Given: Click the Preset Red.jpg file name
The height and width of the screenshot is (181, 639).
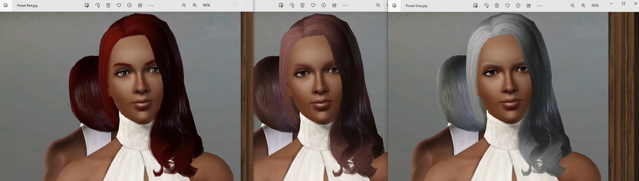Looking at the screenshot, I should coord(27,5).
